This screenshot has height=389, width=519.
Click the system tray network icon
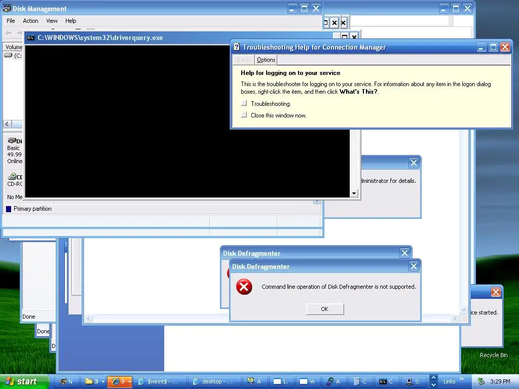tap(481, 381)
